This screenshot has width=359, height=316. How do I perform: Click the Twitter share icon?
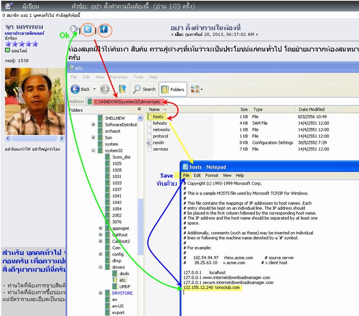coord(88,30)
